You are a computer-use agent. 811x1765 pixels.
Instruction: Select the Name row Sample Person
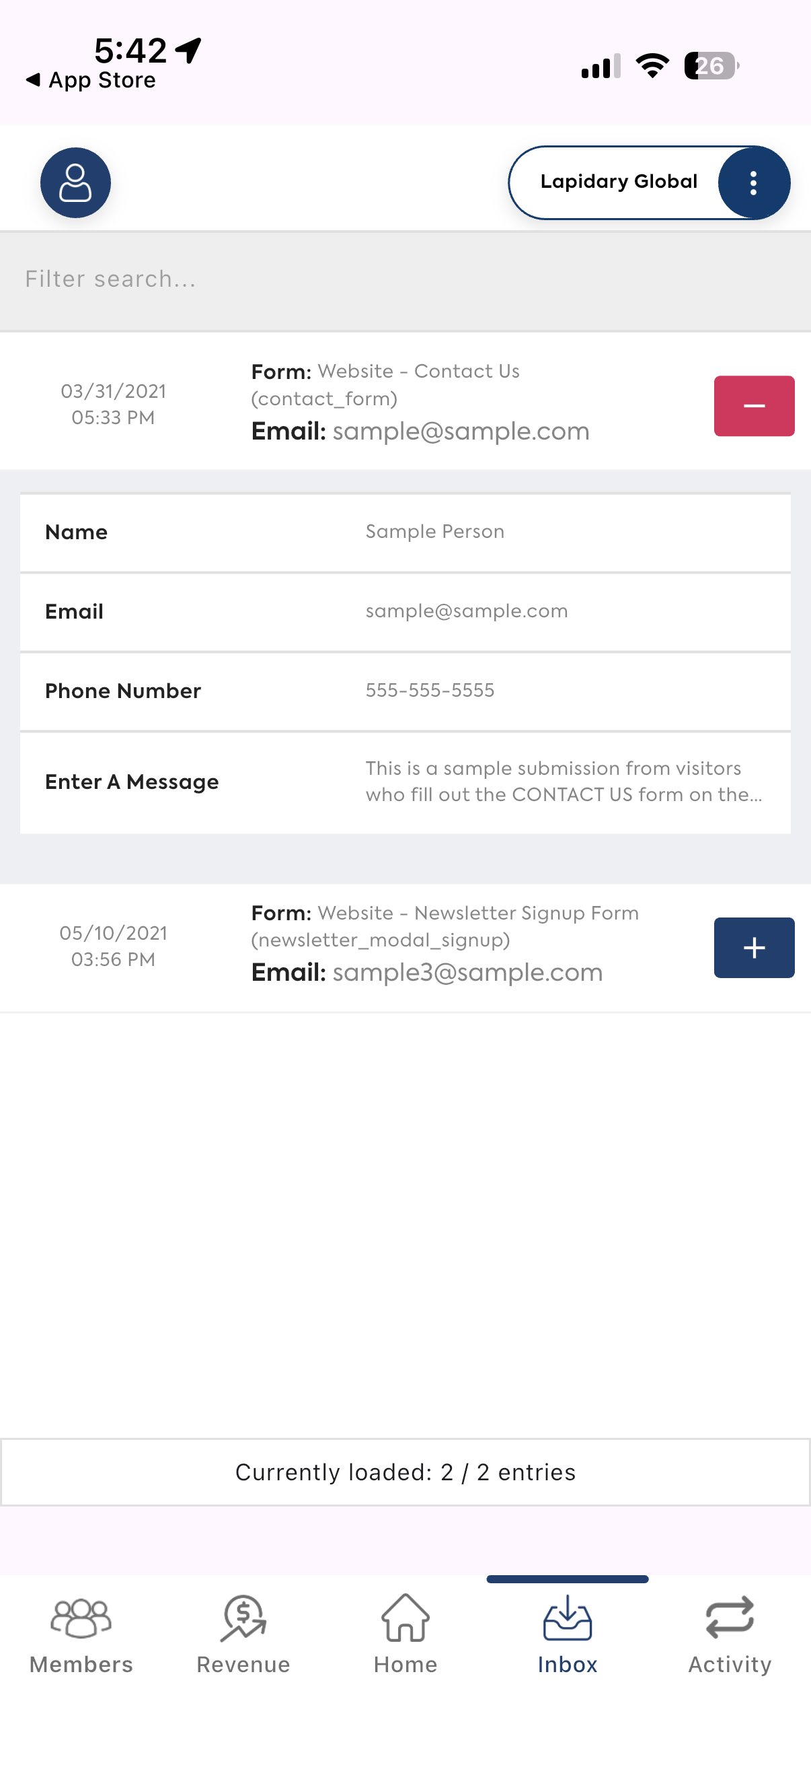pos(405,532)
